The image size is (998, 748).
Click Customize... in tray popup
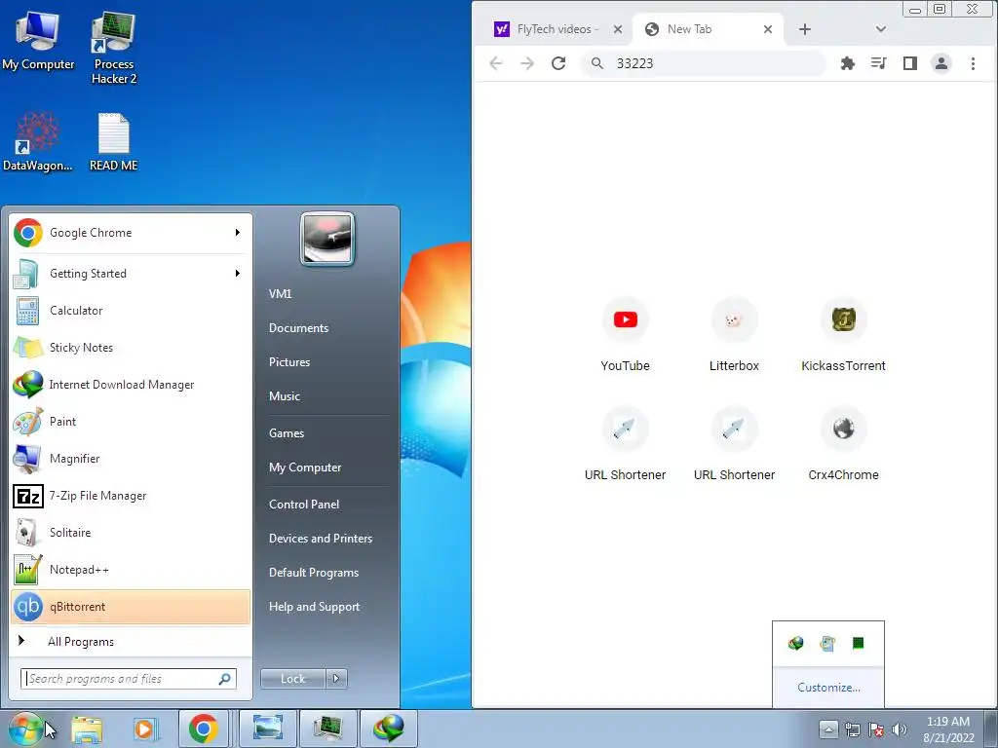tap(828, 688)
